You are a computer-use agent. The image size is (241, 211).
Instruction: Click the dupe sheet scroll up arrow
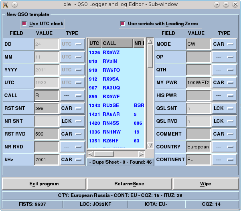(x=150, y=41)
